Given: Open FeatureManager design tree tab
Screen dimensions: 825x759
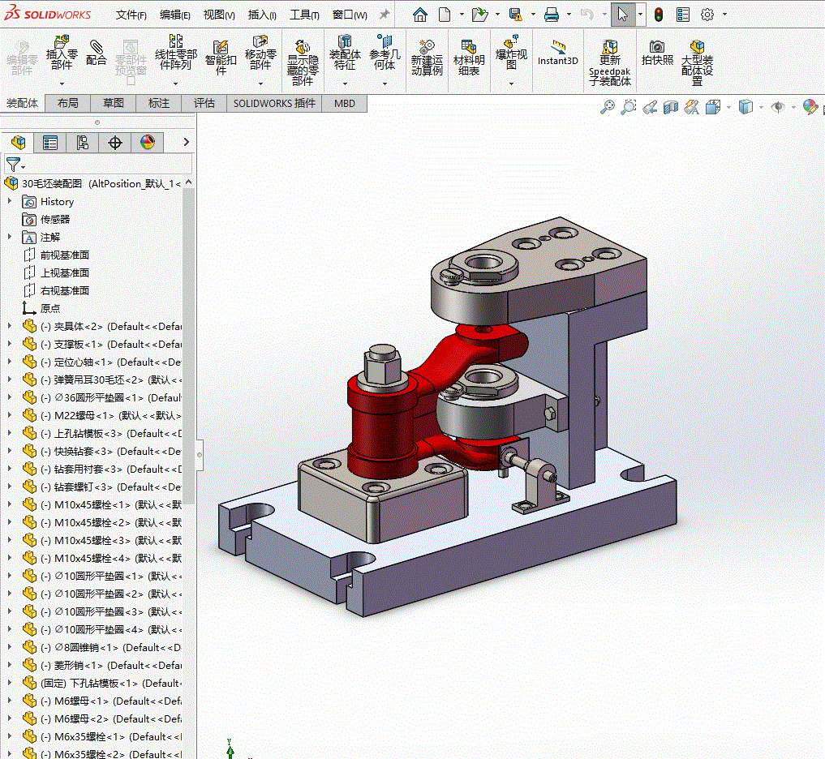Looking at the screenshot, I should pyautogui.click(x=19, y=142).
